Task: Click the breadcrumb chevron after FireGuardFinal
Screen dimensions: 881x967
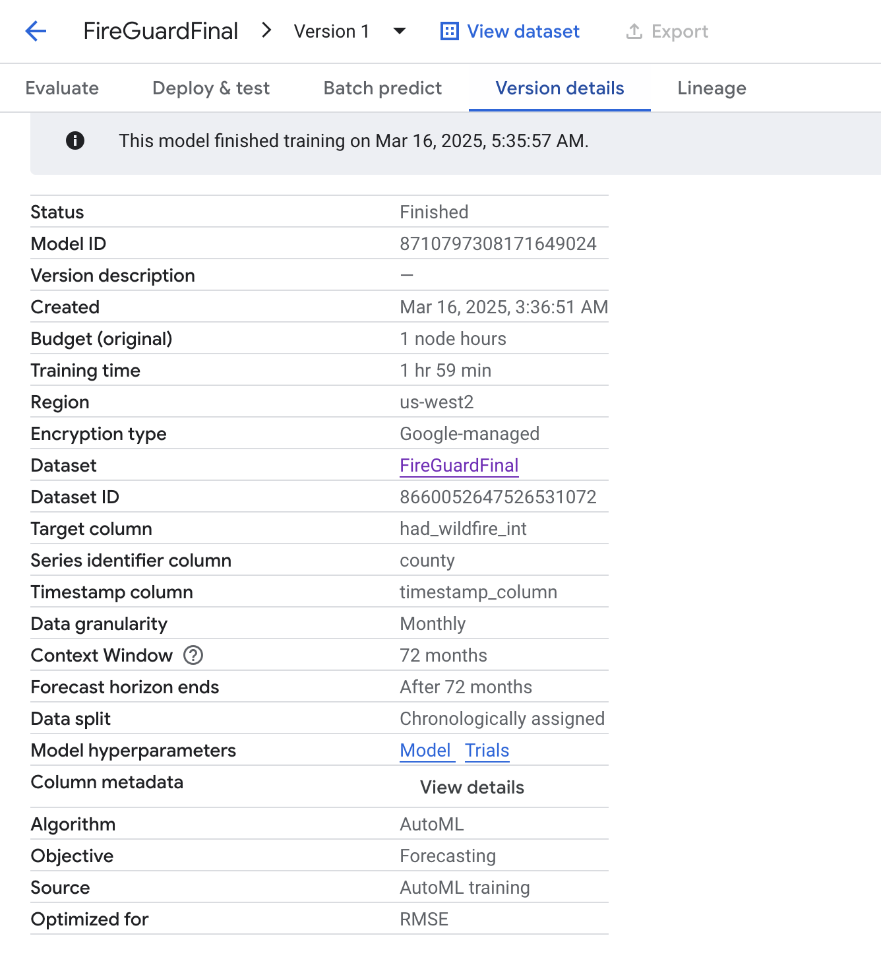Action: coord(266,30)
